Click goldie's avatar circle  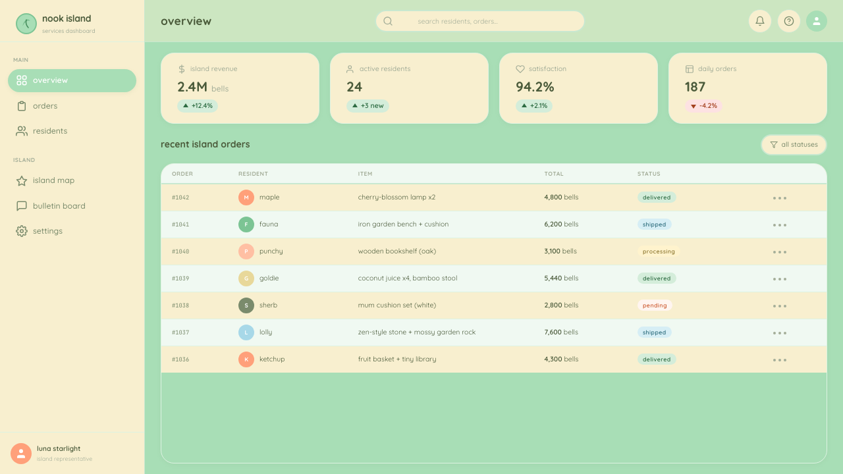(246, 278)
